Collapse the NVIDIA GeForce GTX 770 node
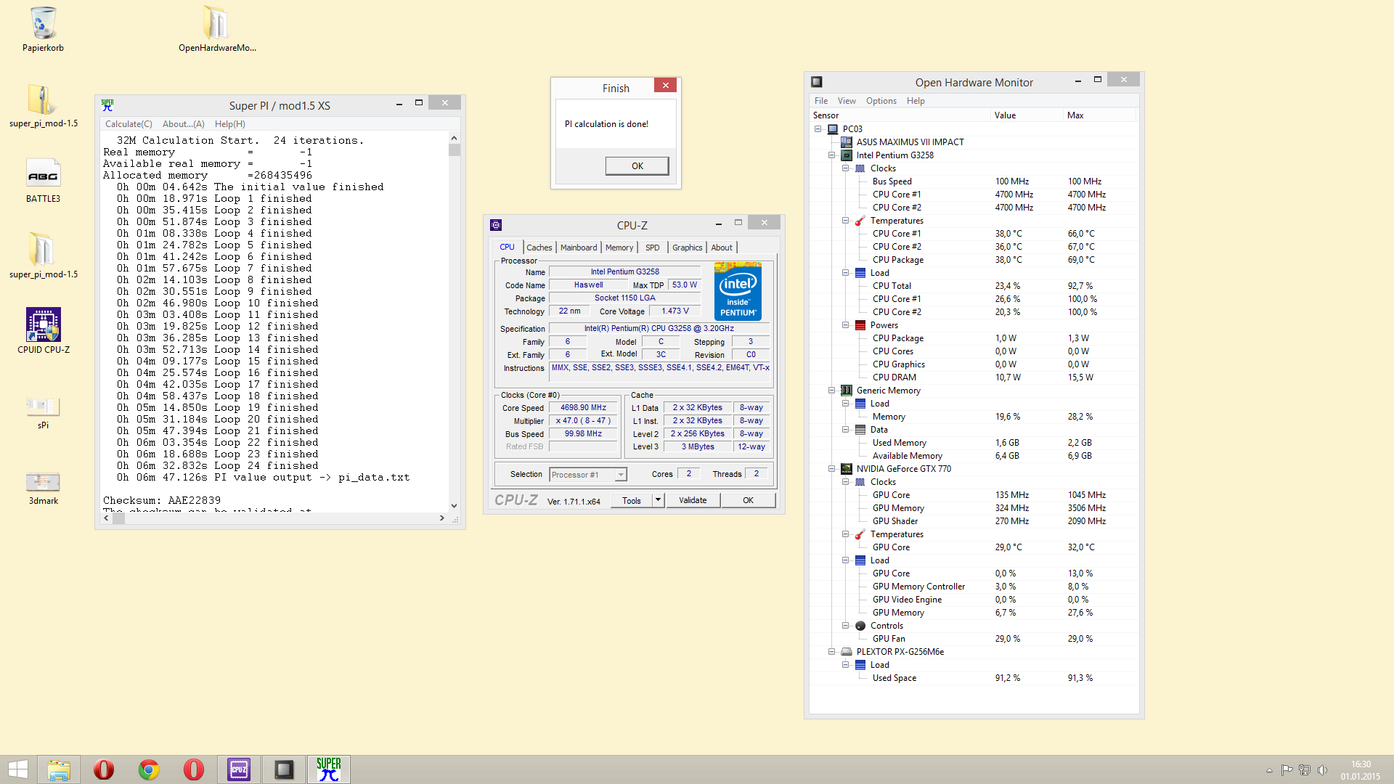The image size is (1394, 784). pos(832,469)
